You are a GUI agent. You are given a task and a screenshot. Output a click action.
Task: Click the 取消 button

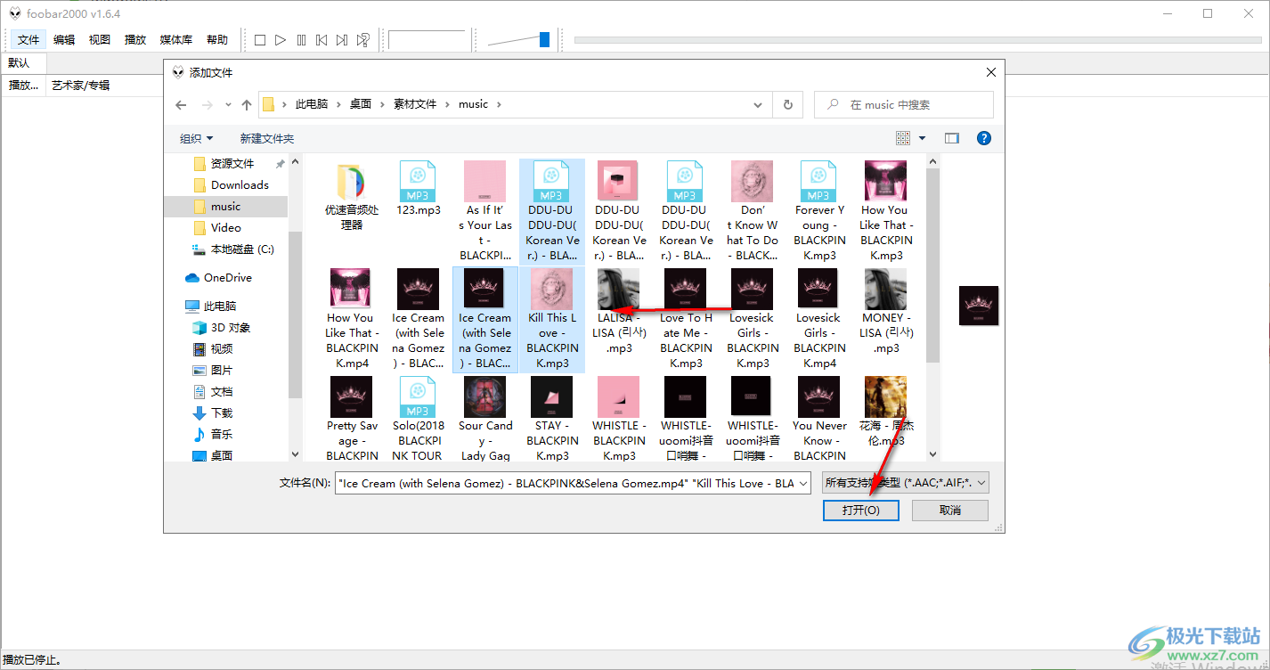(x=950, y=511)
